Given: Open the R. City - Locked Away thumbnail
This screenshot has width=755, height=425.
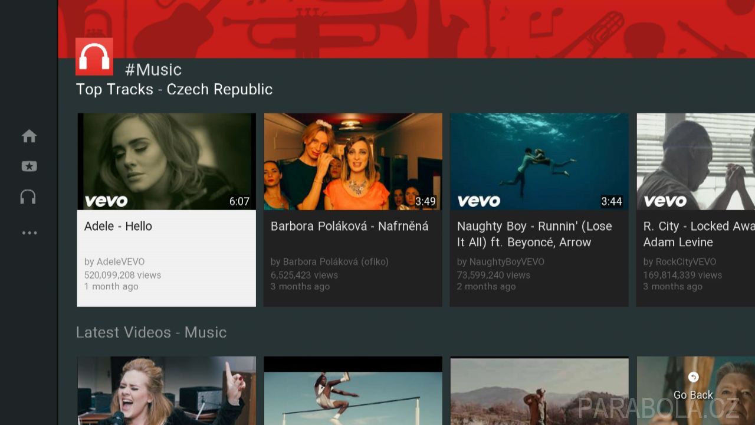Looking at the screenshot, I should [695, 162].
